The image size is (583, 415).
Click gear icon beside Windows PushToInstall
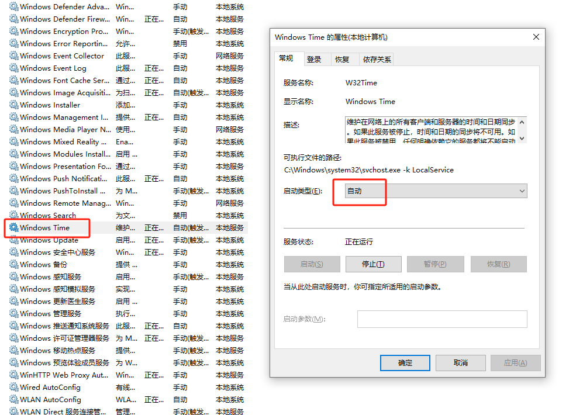(x=14, y=191)
